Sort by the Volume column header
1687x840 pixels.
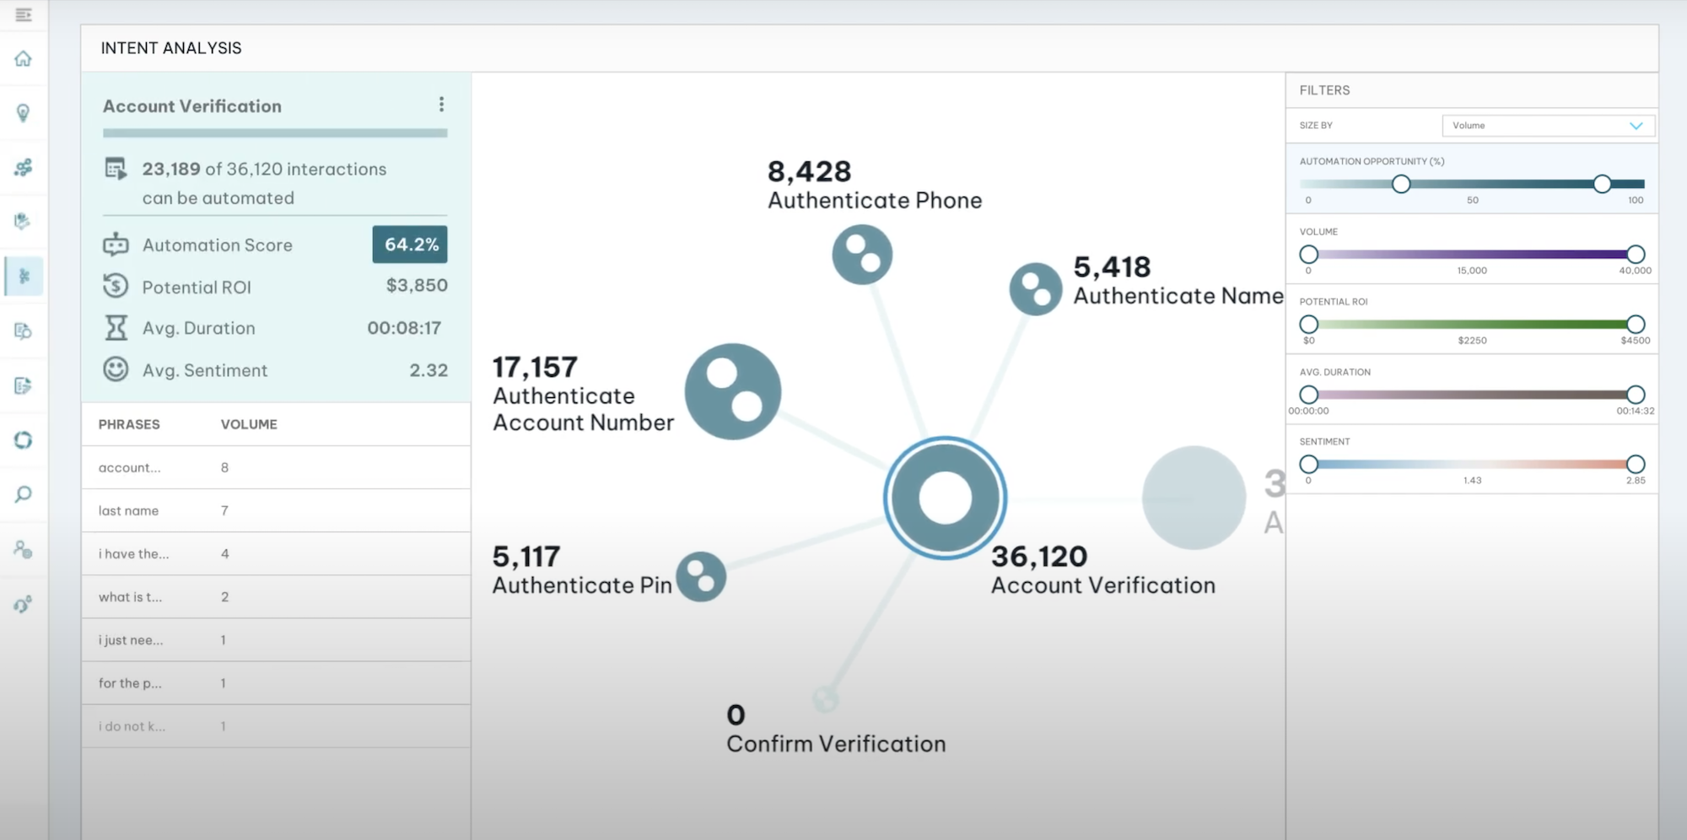click(249, 424)
